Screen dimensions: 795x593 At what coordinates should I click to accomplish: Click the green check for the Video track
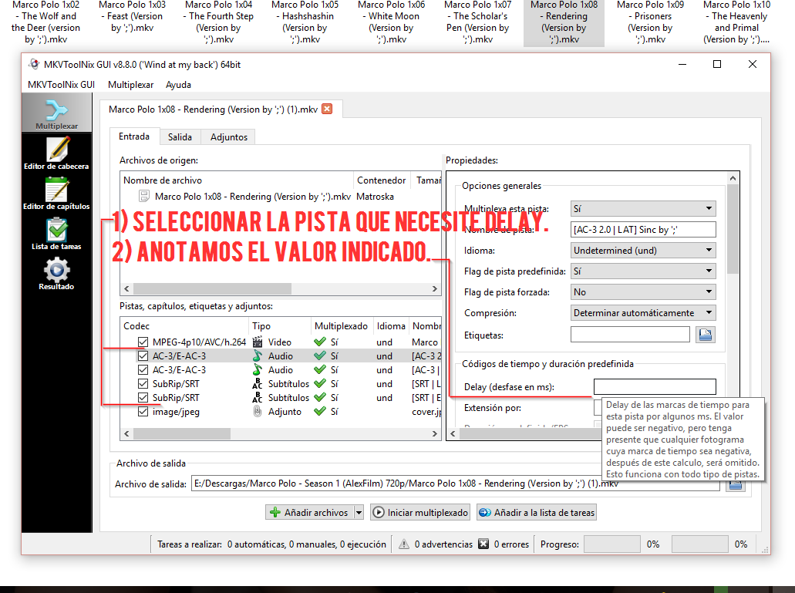click(319, 342)
